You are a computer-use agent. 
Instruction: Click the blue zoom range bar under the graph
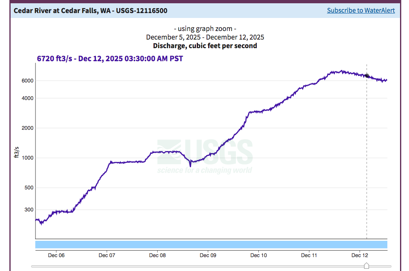(211, 244)
